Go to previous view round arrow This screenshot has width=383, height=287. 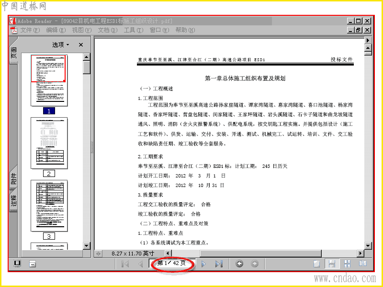pos(239,264)
